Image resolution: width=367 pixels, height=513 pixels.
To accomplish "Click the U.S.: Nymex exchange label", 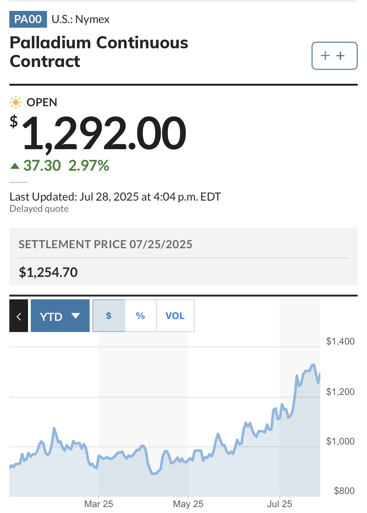I will pos(81,19).
